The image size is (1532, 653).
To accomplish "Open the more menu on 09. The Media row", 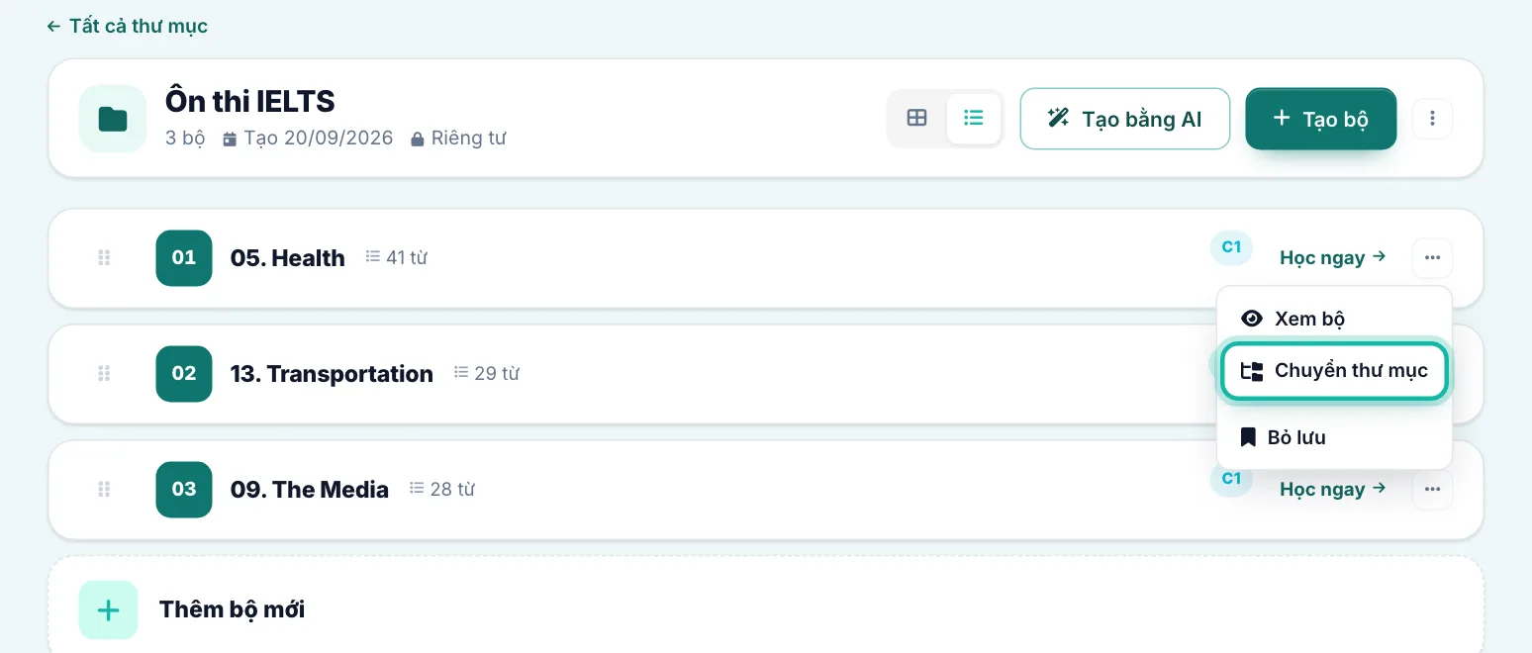I will click(1432, 490).
